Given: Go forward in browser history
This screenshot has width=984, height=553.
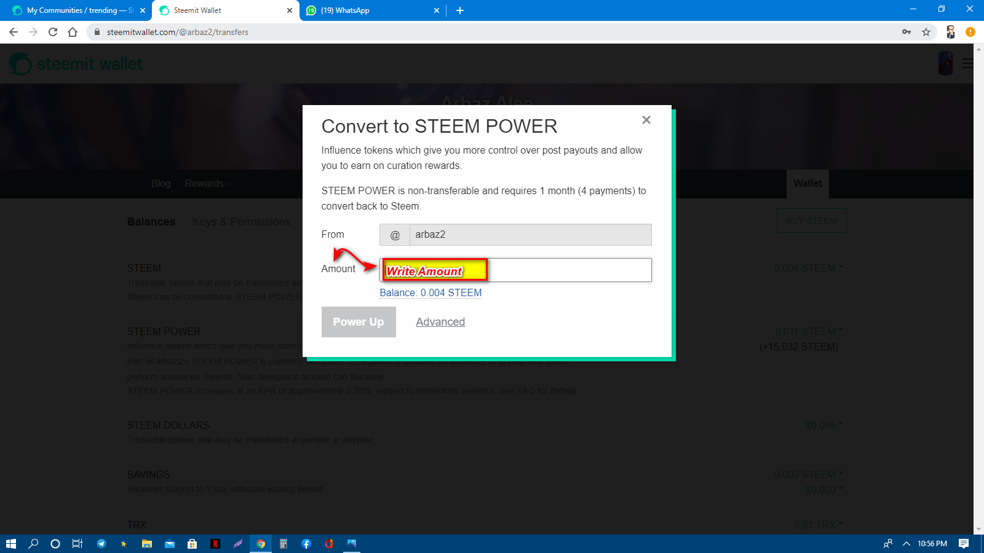Looking at the screenshot, I should (x=33, y=32).
